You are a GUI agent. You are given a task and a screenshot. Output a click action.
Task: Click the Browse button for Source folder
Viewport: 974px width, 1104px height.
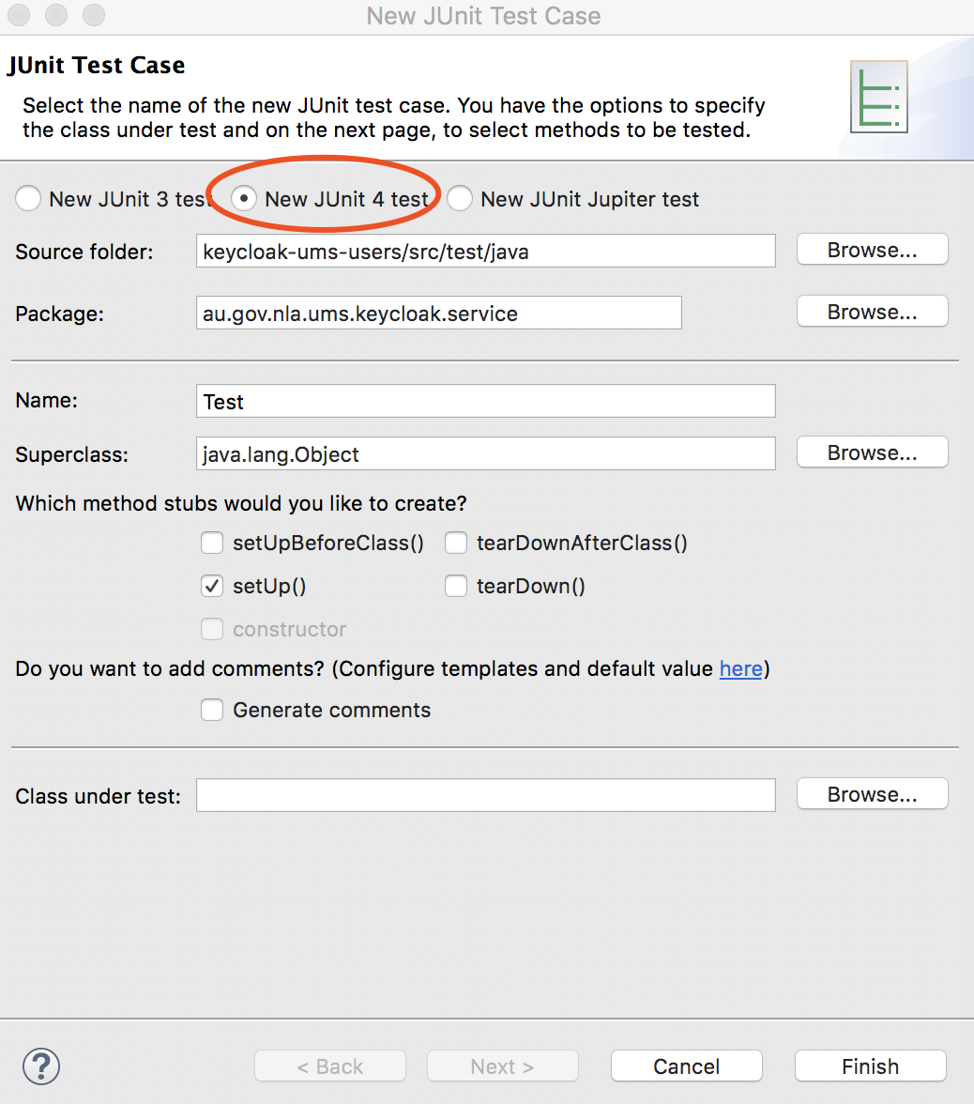(871, 249)
